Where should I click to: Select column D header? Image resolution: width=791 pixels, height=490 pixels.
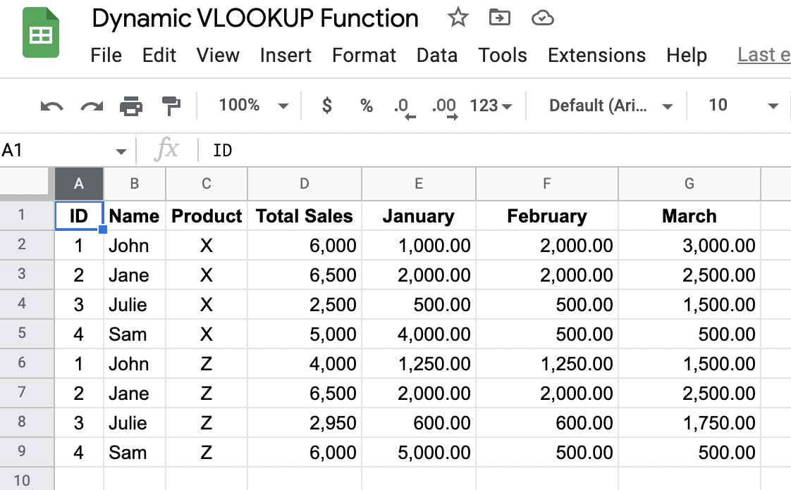pos(305,183)
